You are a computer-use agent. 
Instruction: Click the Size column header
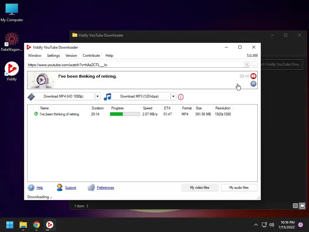tap(204, 108)
